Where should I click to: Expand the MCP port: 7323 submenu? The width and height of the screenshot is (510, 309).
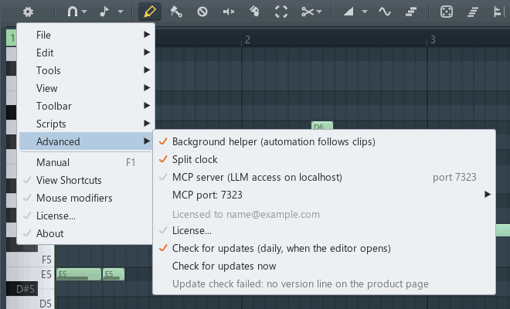click(x=324, y=195)
